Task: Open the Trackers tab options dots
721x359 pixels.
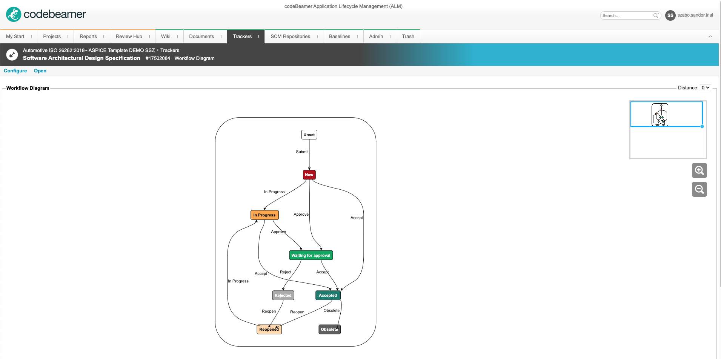Action: click(x=259, y=37)
